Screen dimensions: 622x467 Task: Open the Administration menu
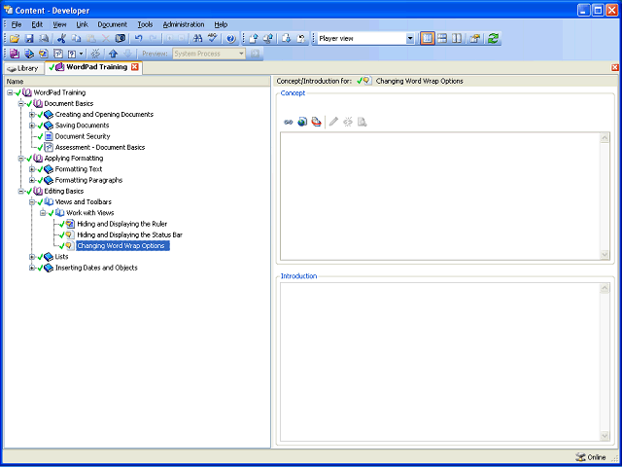(184, 24)
